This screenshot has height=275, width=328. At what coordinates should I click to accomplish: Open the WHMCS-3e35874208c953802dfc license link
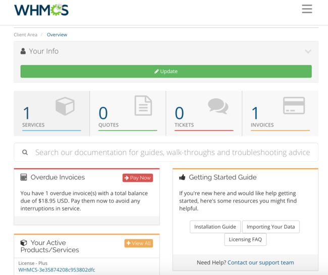point(57,270)
